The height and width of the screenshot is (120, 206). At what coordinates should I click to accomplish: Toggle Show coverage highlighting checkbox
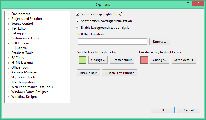(78, 14)
